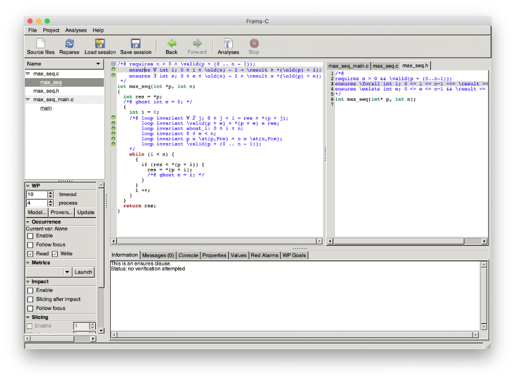
Task: Click the WP process stepper arrows
Action: point(50,203)
